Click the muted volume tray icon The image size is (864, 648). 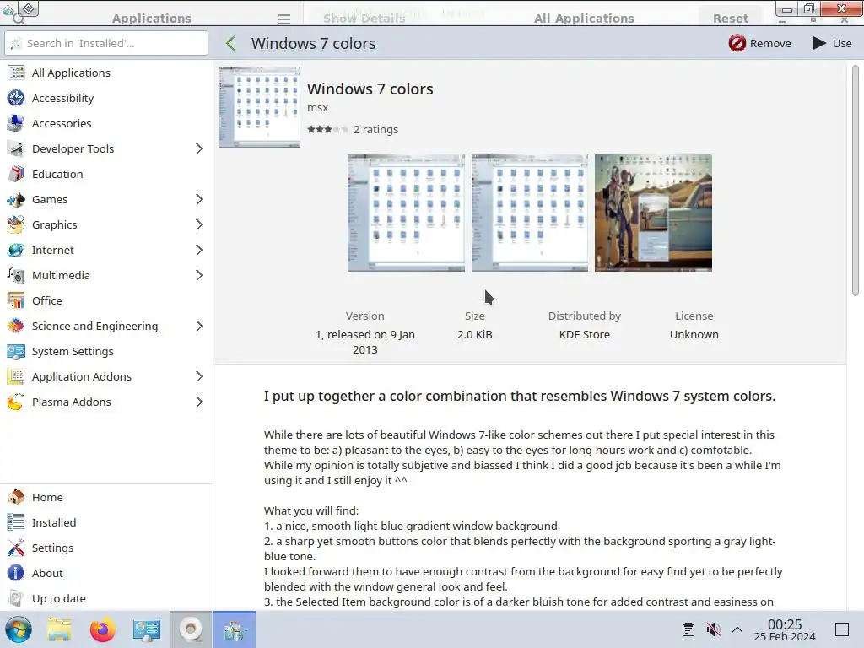click(714, 629)
